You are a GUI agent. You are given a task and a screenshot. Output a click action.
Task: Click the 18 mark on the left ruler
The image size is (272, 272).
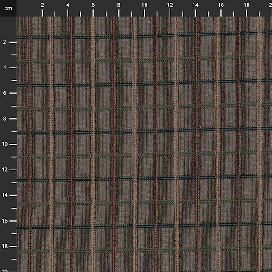(5, 246)
